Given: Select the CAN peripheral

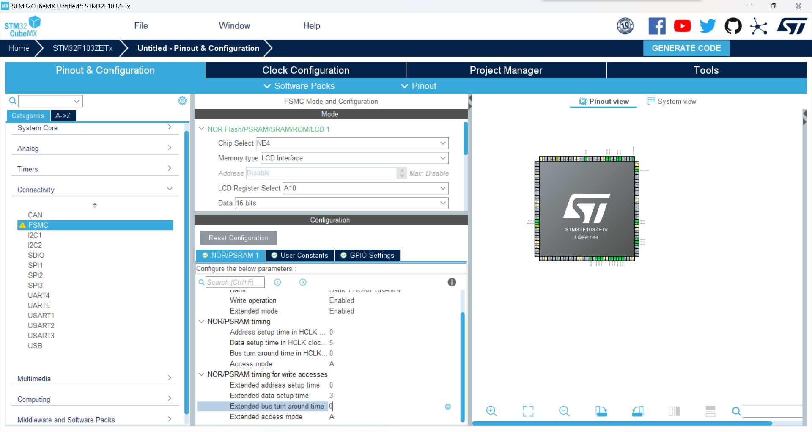Looking at the screenshot, I should [35, 215].
